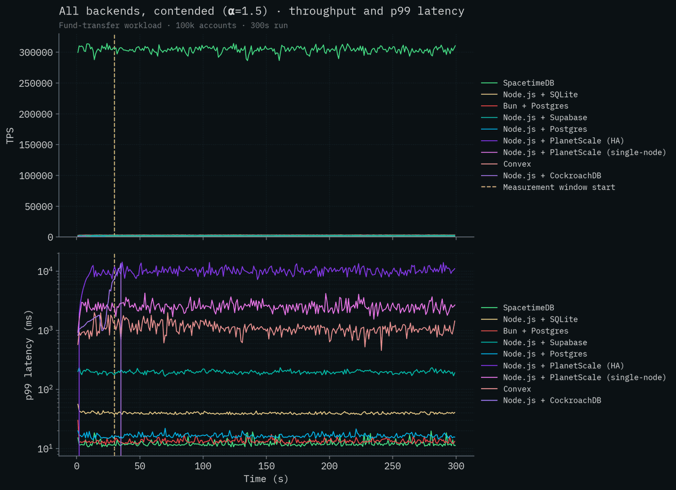Click 'Node.js + PlanetScale (single-node)' in the bottom legend
The height and width of the screenshot is (490, 676).
[x=585, y=377]
